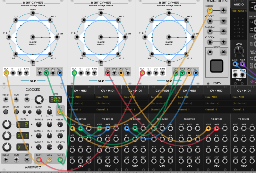The image size is (256, 173).
Task: Click CV2 output jack on middle 8 Bit Cipher
Action: [x=114, y=73]
